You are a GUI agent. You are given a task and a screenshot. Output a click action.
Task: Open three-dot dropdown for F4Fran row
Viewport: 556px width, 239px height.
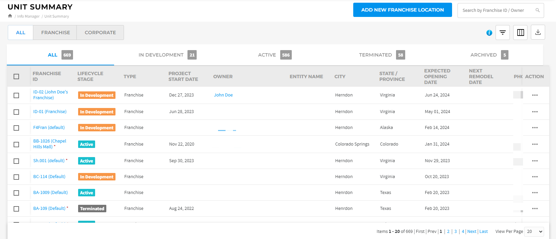pyautogui.click(x=535, y=128)
